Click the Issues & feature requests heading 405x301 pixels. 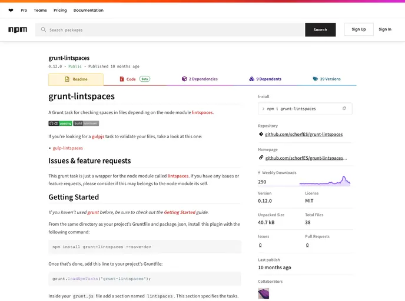coord(89,160)
